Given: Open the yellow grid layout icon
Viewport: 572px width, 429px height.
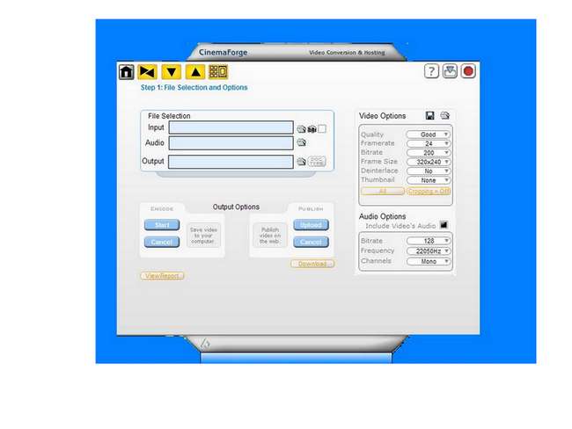Looking at the screenshot, I should 218,71.
